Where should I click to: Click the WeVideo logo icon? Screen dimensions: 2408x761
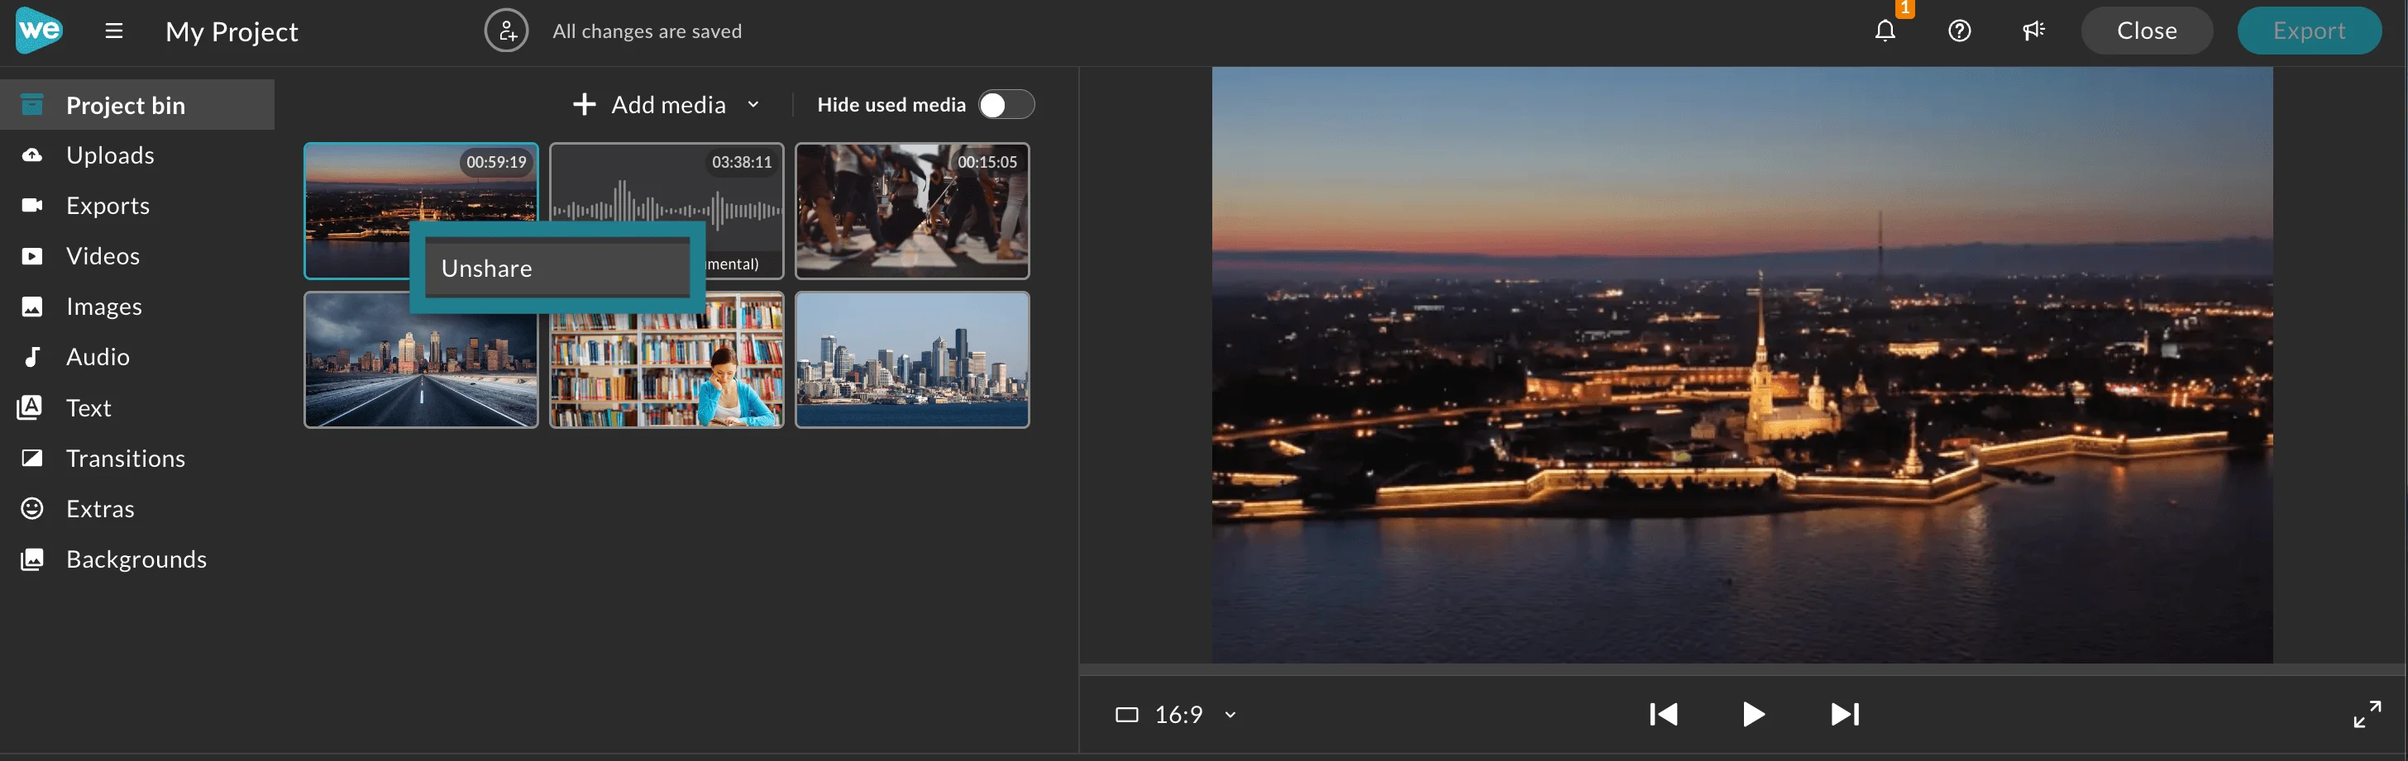(39, 30)
